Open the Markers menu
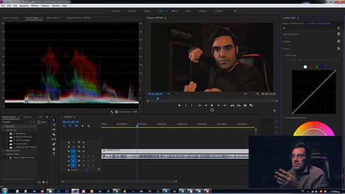 [34, 6]
